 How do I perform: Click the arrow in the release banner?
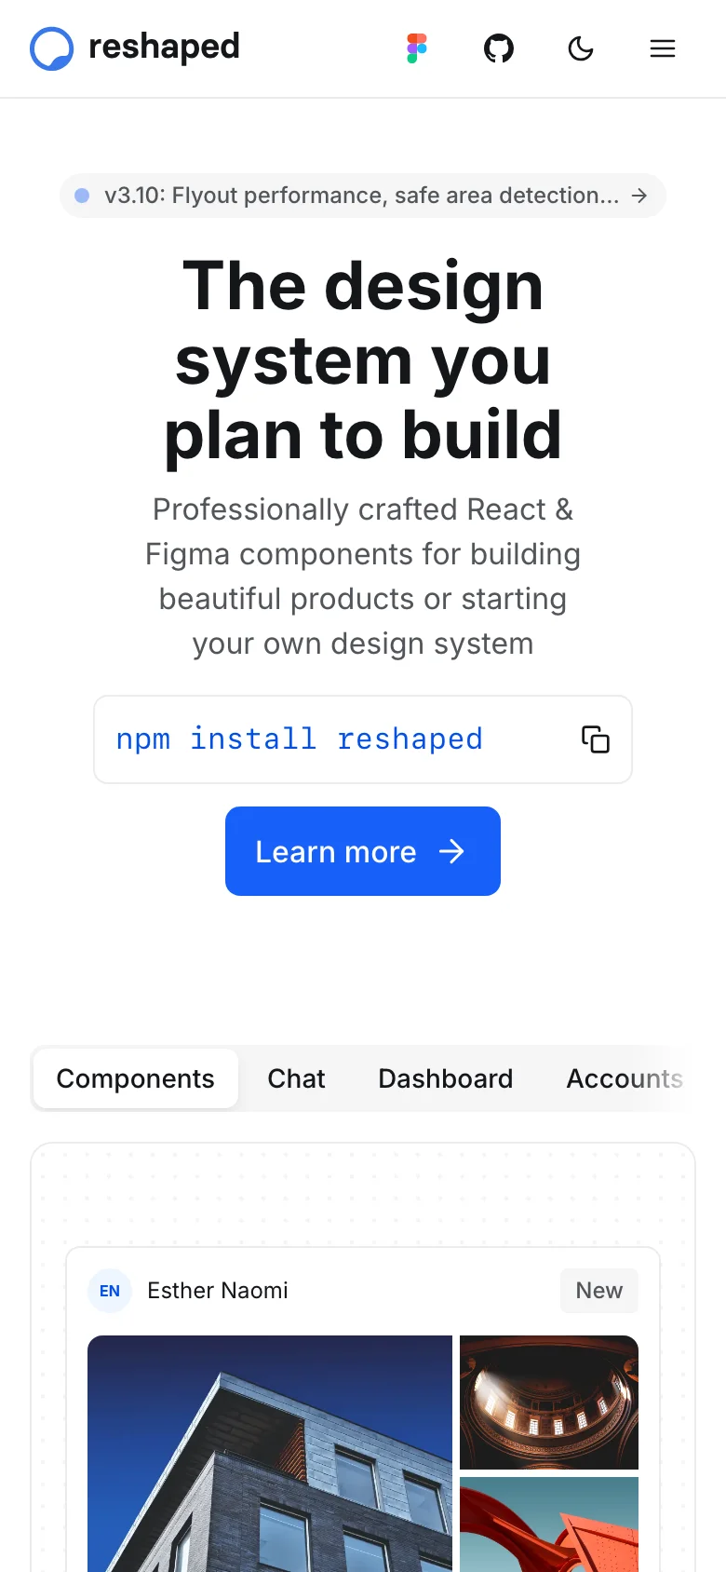[639, 196]
